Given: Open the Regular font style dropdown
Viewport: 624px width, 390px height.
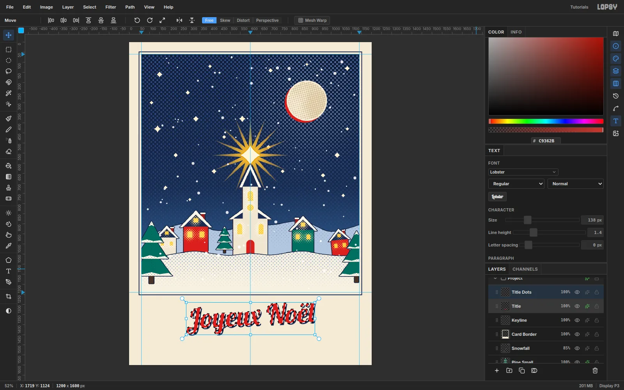Looking at the screenshot, I should click(x=516, y=184).
